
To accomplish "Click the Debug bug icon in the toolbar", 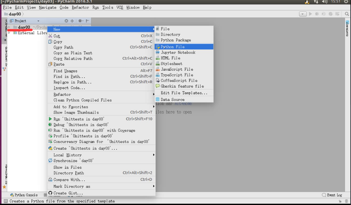I will (317, 14).
